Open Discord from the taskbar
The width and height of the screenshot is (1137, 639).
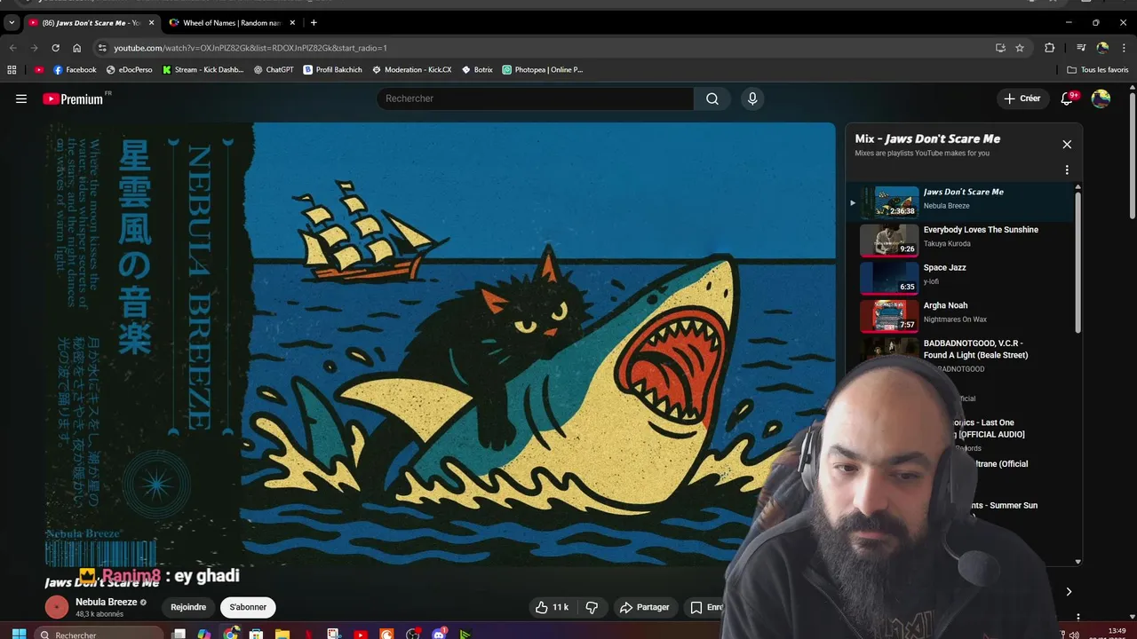pyautogui.click(x=439, y=634)
